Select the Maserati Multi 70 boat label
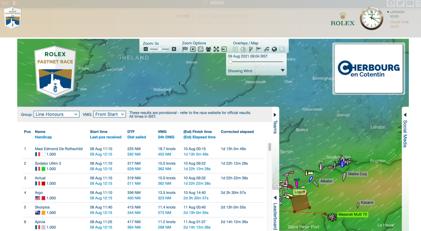This screenshot has height=231, width=421. coord(353,215)
